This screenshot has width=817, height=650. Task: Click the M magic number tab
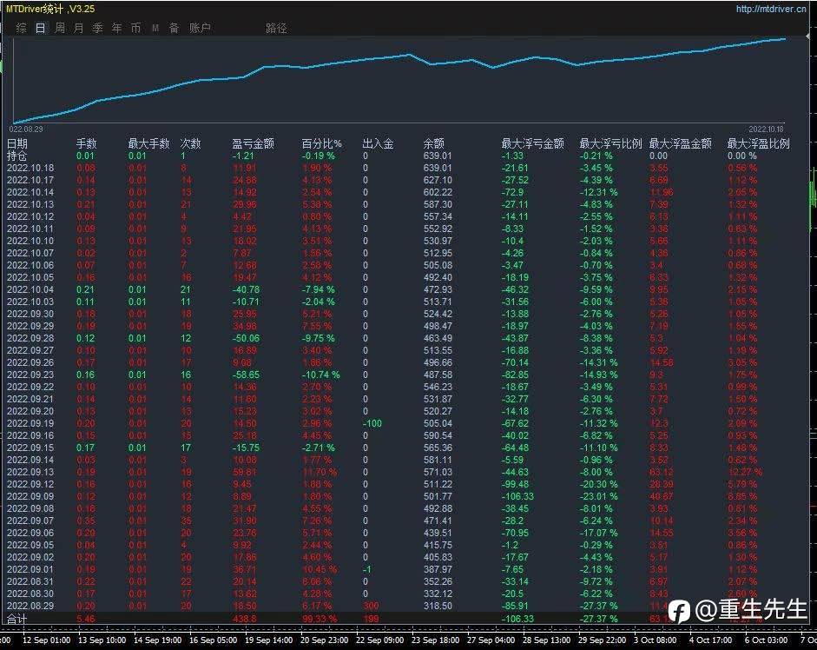pos(155,28)
